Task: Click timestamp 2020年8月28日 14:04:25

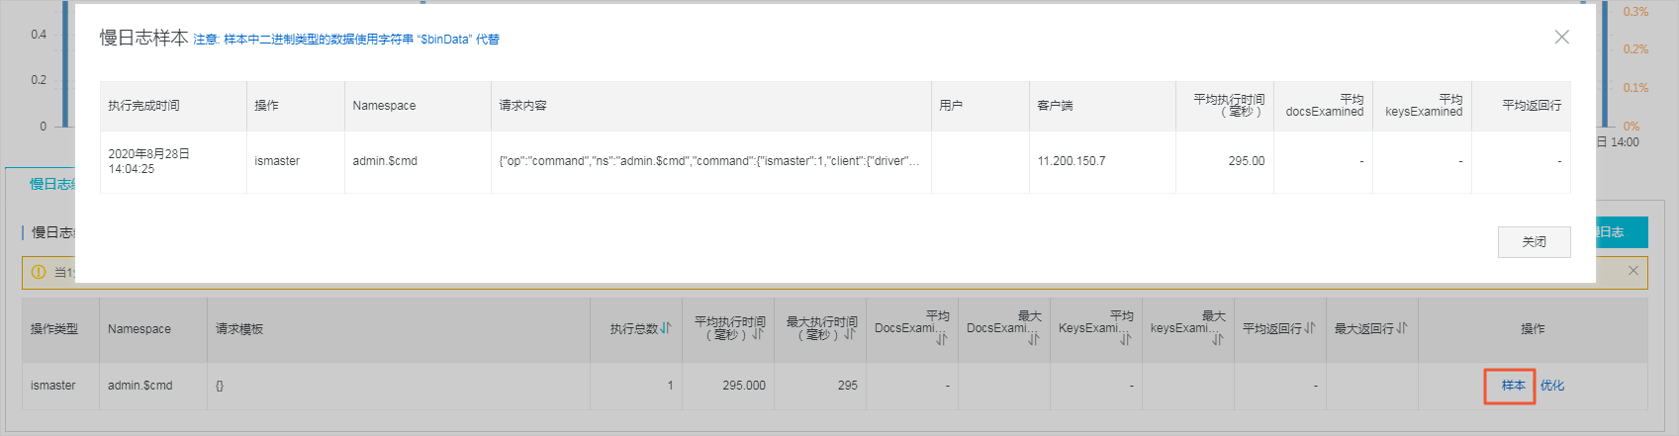Action: tap(148, 161)
